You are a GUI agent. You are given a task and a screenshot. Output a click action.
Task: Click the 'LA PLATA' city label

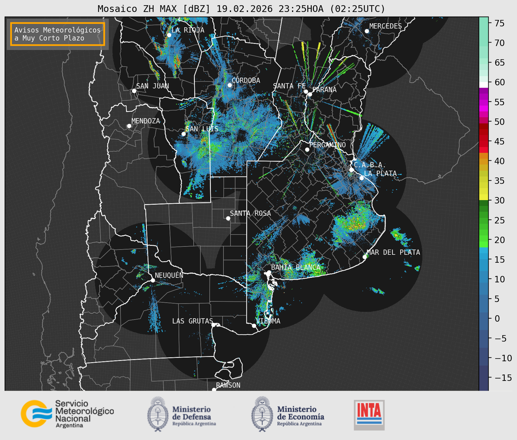point(380,173)
